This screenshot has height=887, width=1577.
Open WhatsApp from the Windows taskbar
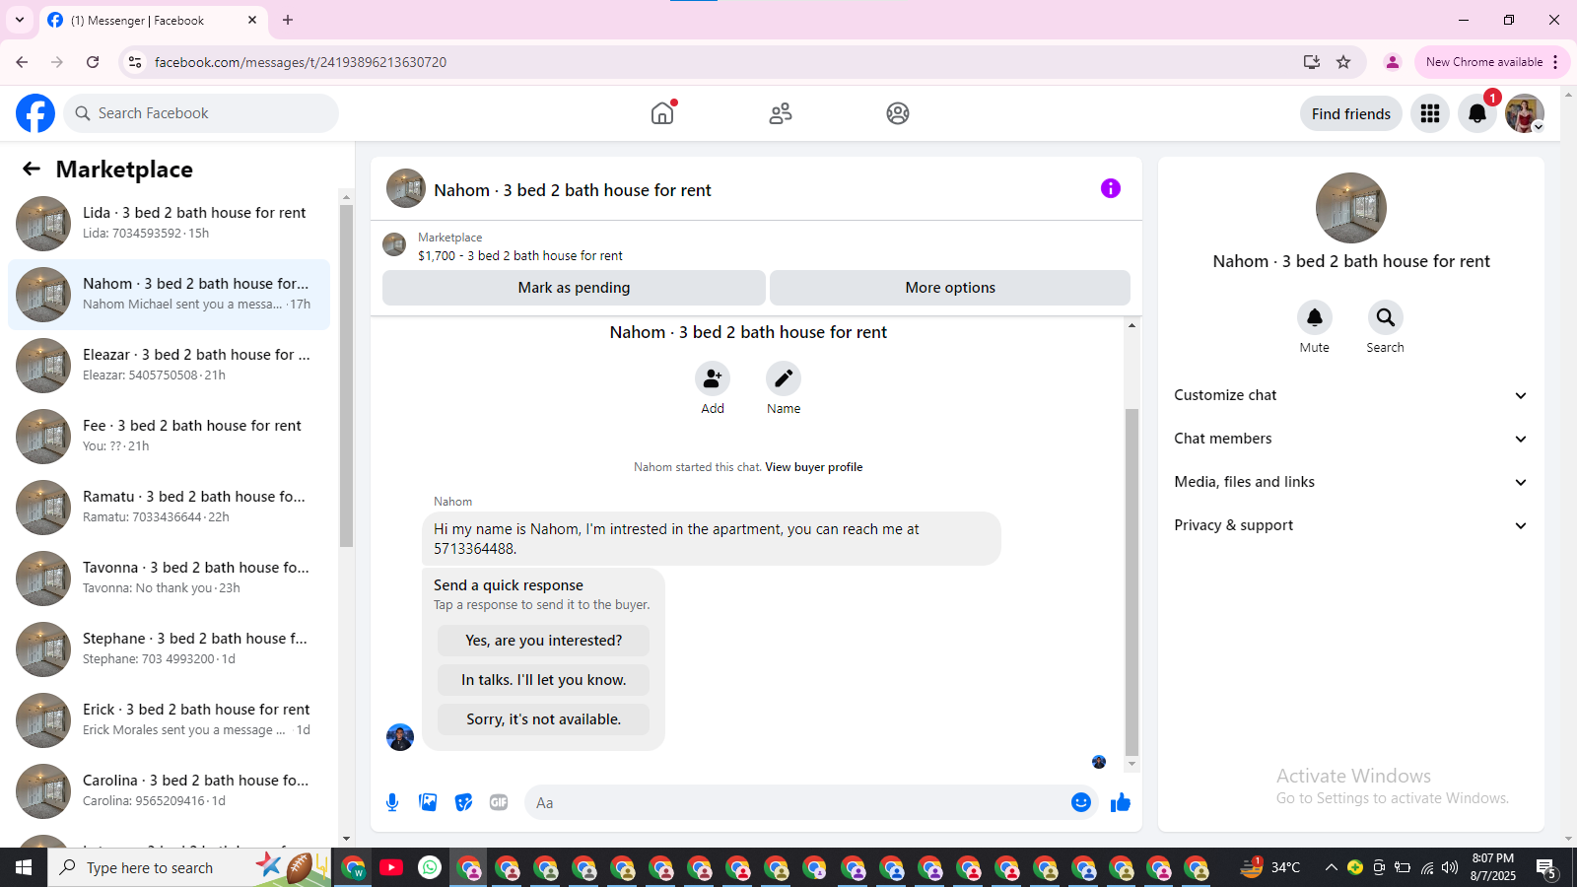430,867
